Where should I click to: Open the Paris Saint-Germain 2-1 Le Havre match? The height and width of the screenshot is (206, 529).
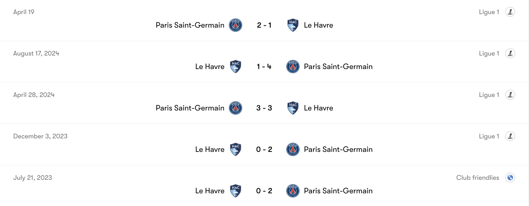click(264, 25)
